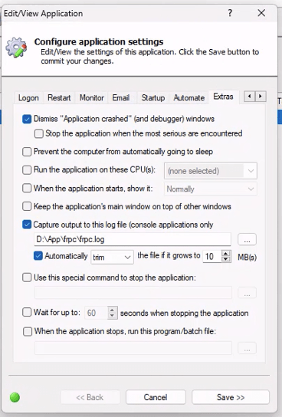Close the Edit/View Application dialog
282x417 pixels.
[x=261, y=13]
